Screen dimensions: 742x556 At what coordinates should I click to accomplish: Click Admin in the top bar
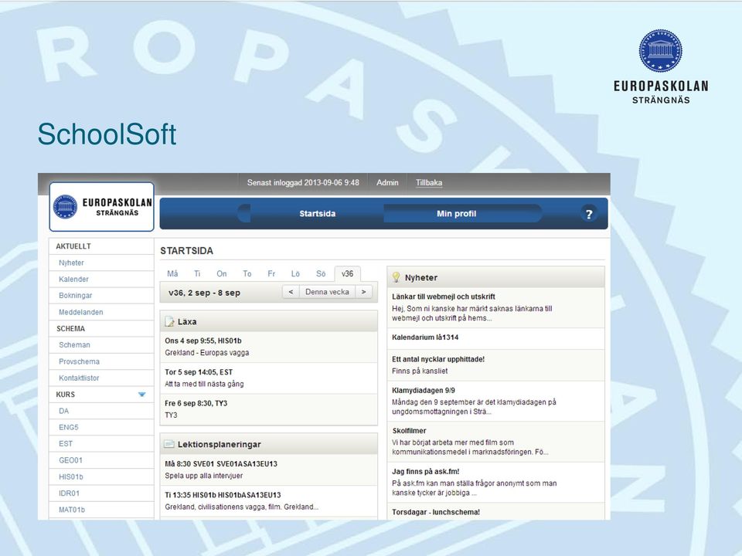point(387,182)
